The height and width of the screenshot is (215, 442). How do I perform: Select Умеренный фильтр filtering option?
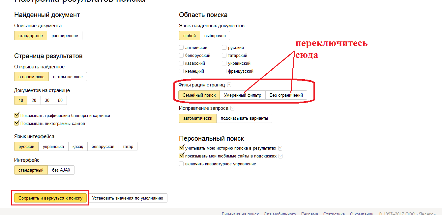243,95
